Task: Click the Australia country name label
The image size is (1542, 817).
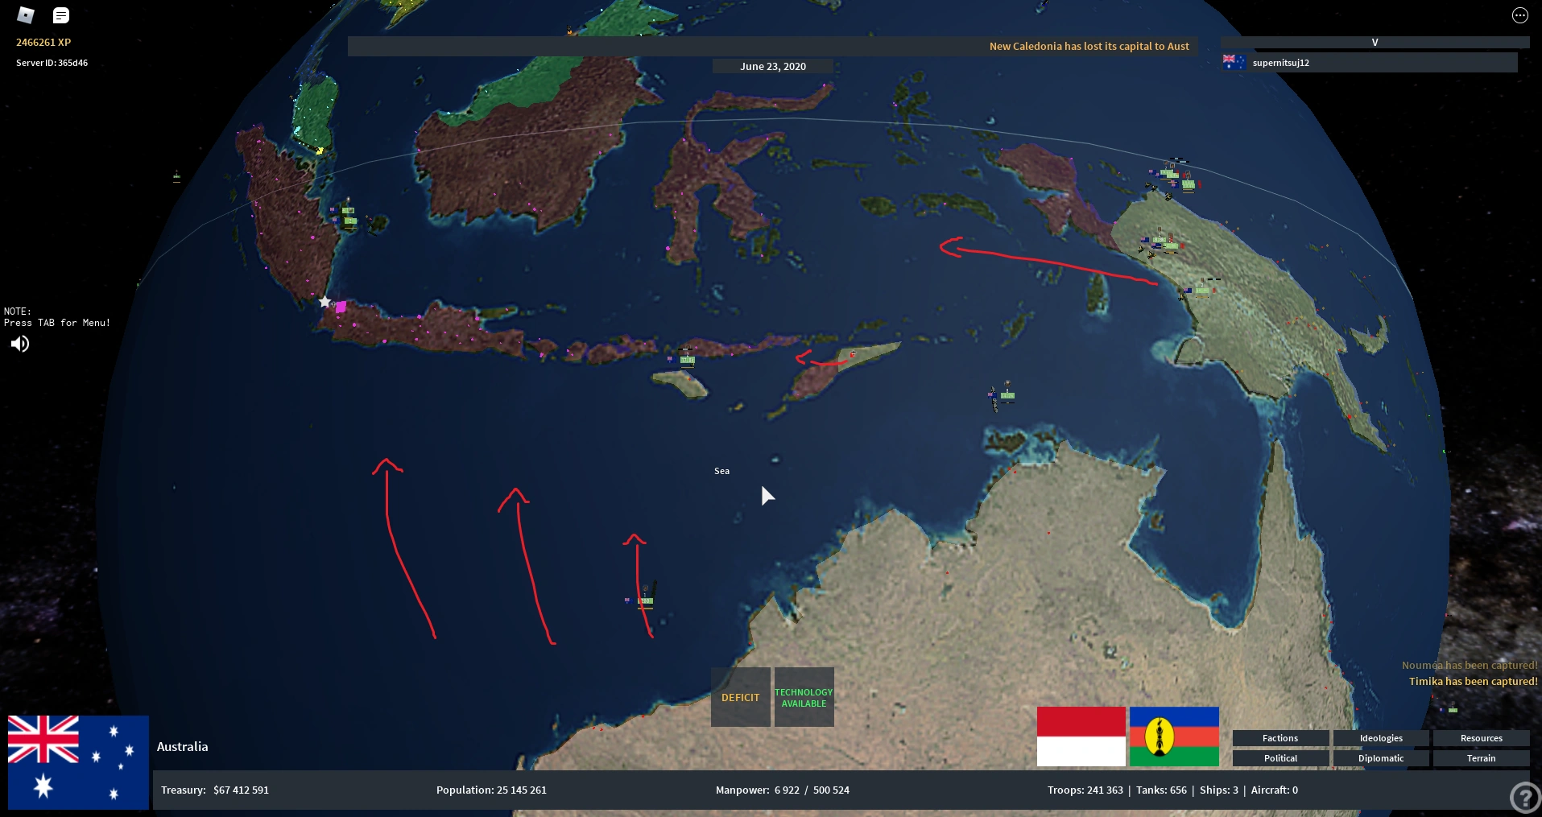Action: (x=182, y=747)
